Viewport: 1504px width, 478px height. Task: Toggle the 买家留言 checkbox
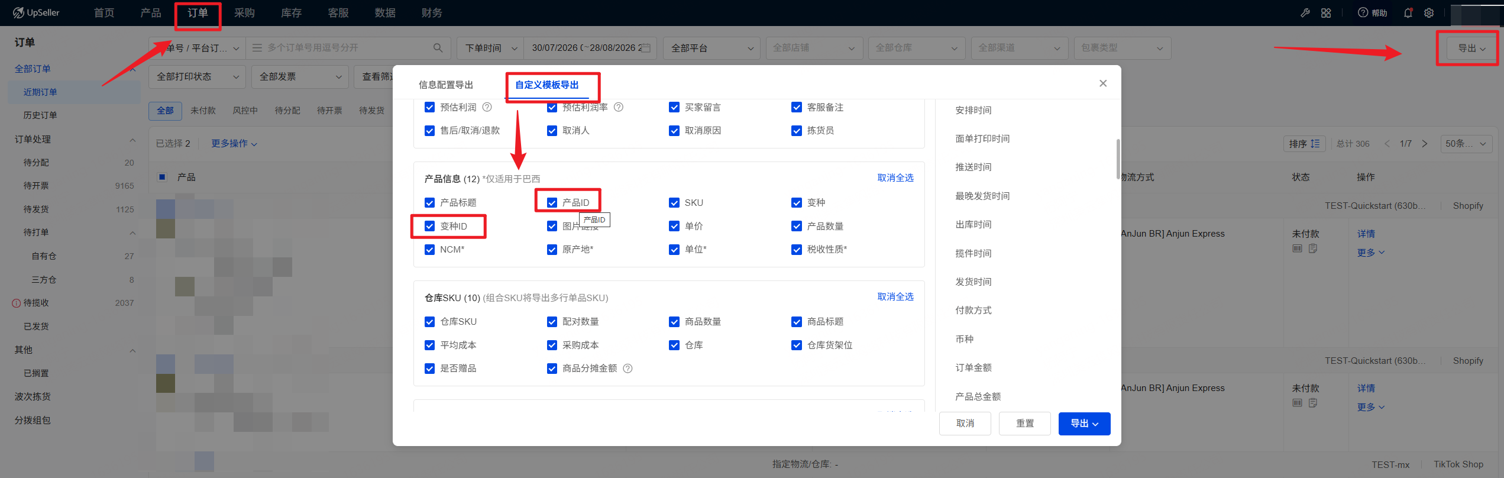(674, 107)
